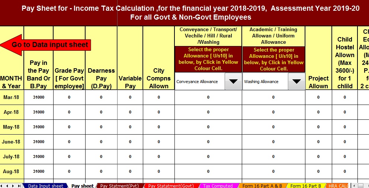Click the Conveyance / Transport / Vechile header
The height and width of the screenshot is (188, 369).
(208, 36)
